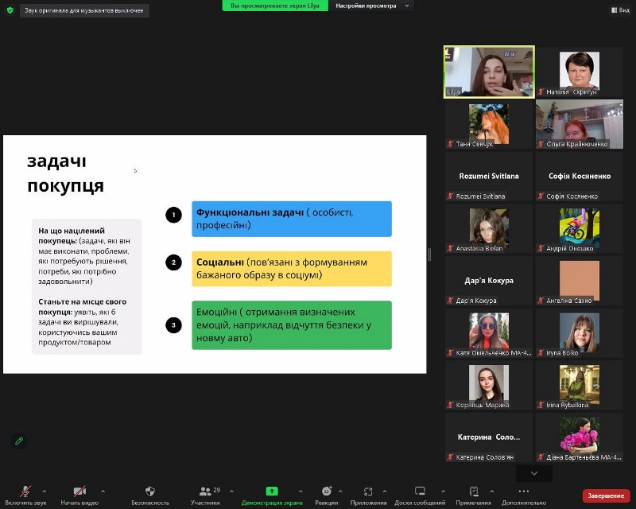Screen dimensions: 636x509
Task: Select Rozumei Svitlana participant tile
Action: [489, 176]
